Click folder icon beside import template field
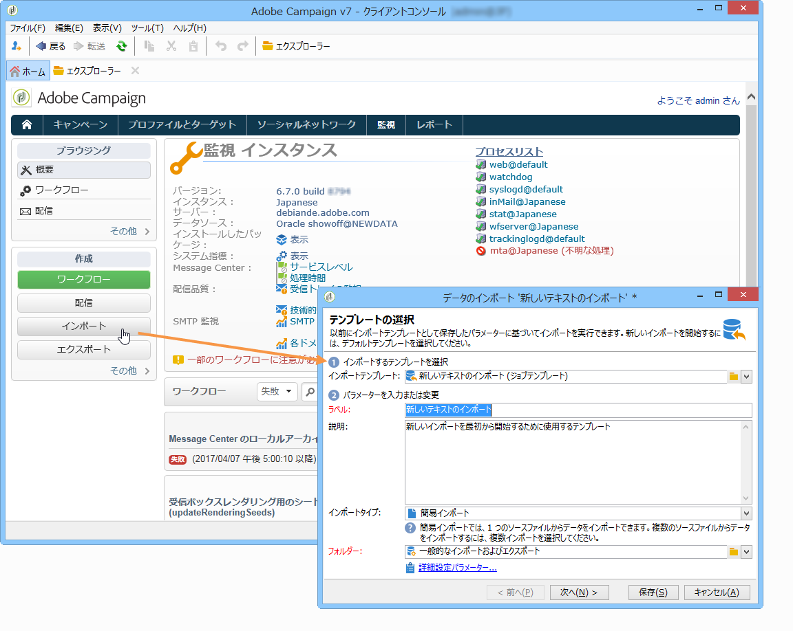793x631 pixels. point(733,377)
